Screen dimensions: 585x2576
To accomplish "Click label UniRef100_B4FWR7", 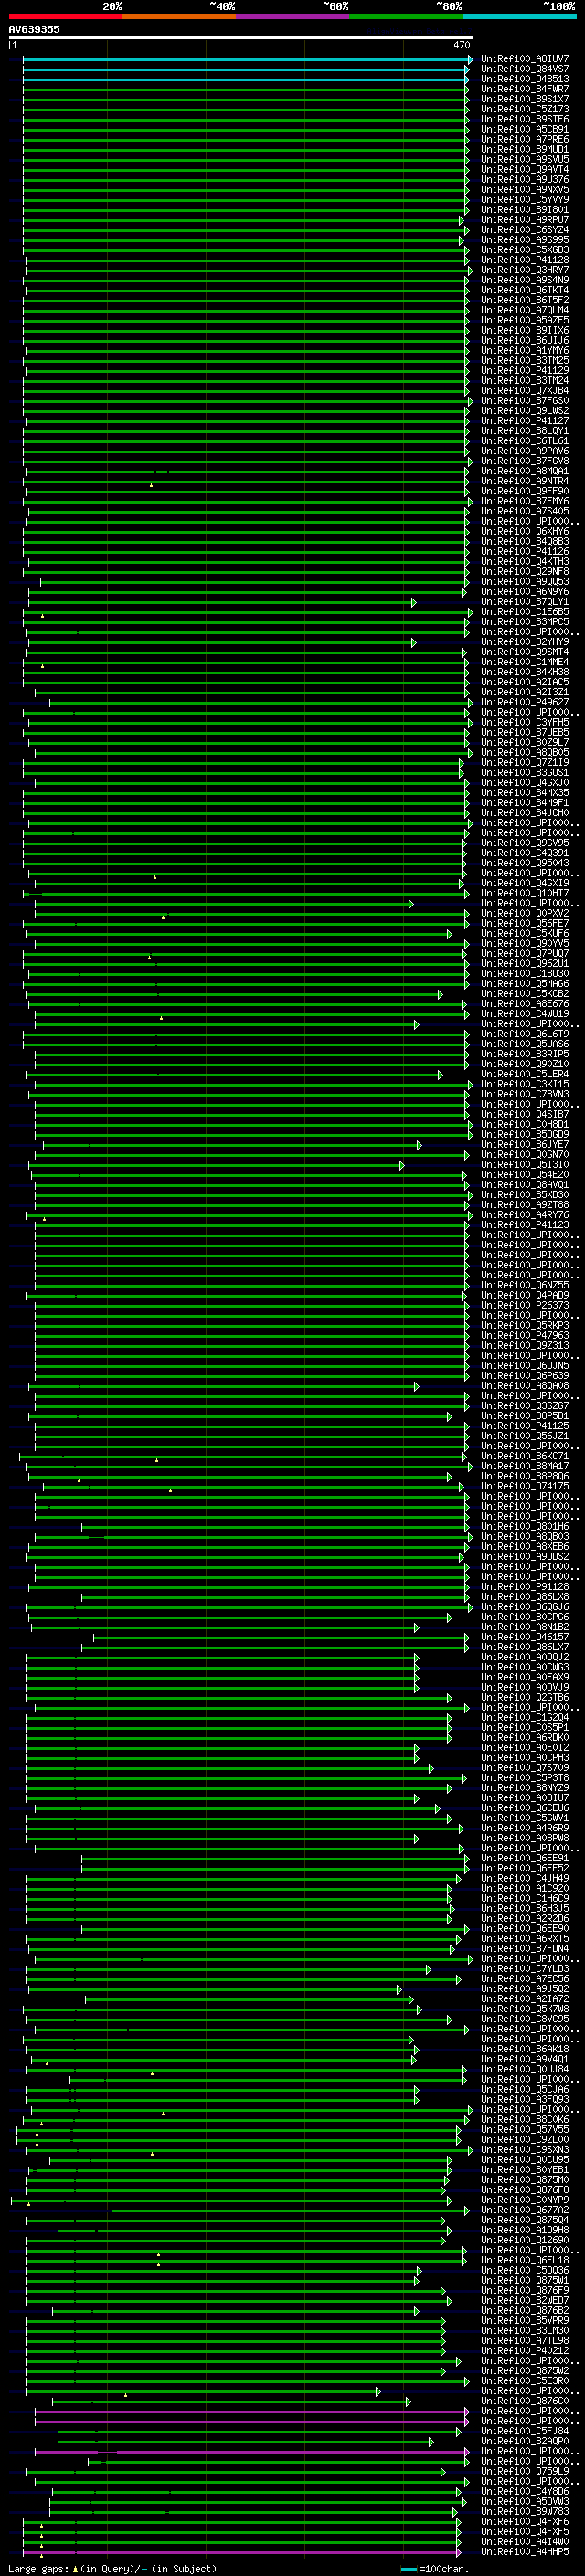I will (524, 89).
